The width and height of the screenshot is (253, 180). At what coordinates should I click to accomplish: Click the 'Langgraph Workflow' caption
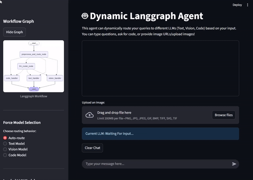tap(34, 96)
